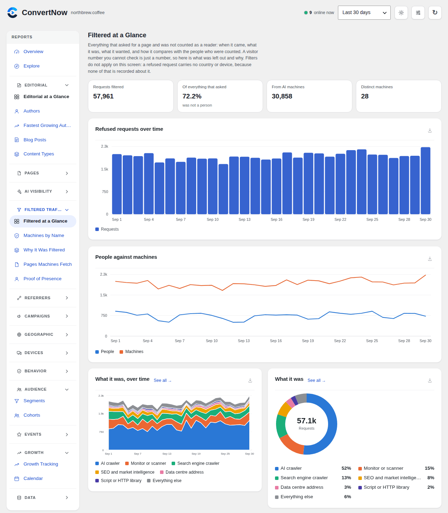The image size is (448, 513).
Task: Click the Cohorts people icon
Action: point(17,415)
